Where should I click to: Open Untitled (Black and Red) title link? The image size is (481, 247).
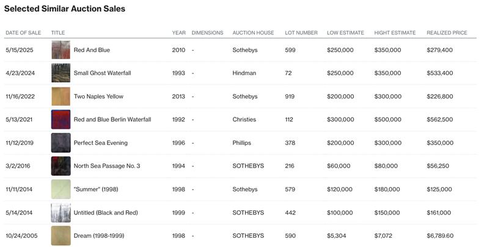coord(106,213)
